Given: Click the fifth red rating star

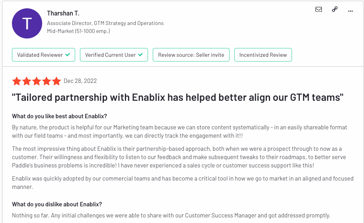Looking at the screenshot, I should pyautogui.click(x=56, y=81).
